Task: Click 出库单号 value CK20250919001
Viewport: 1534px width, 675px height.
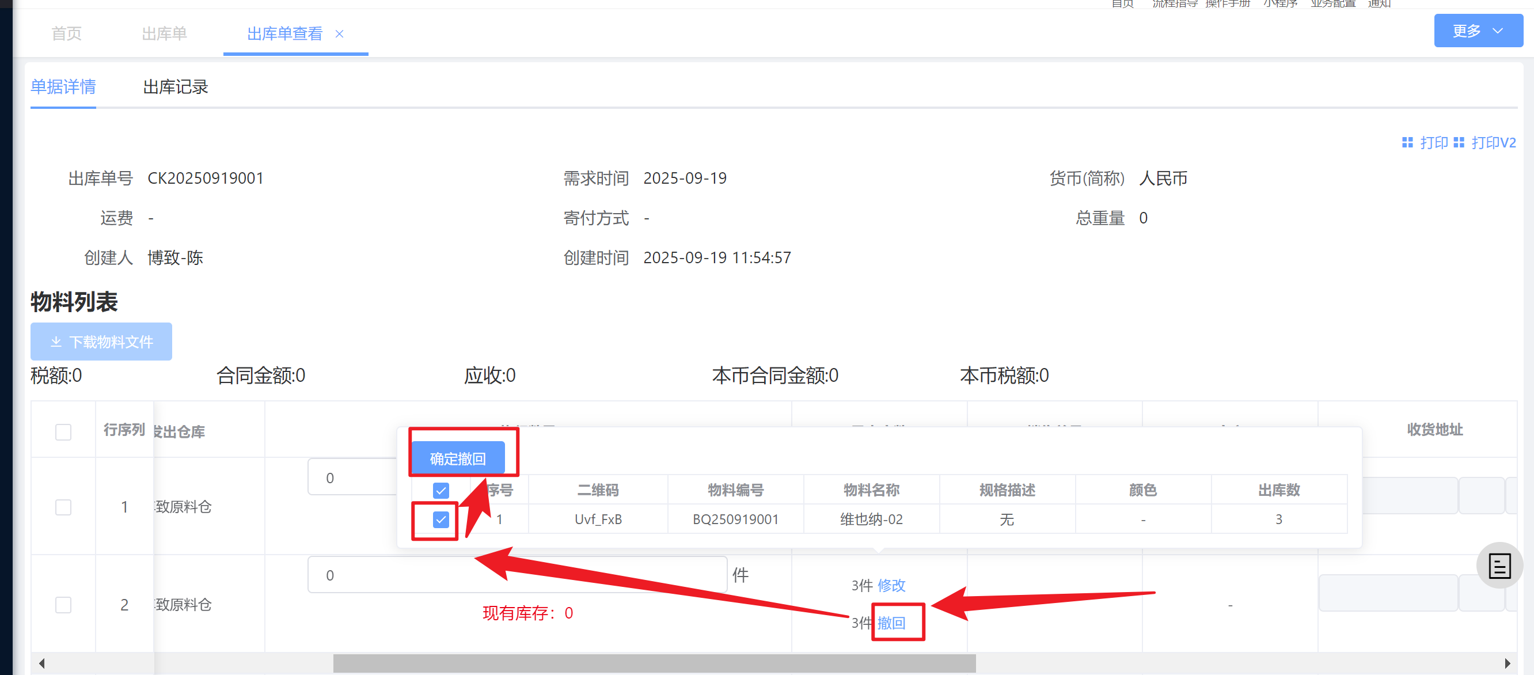Action: (206, 178)
